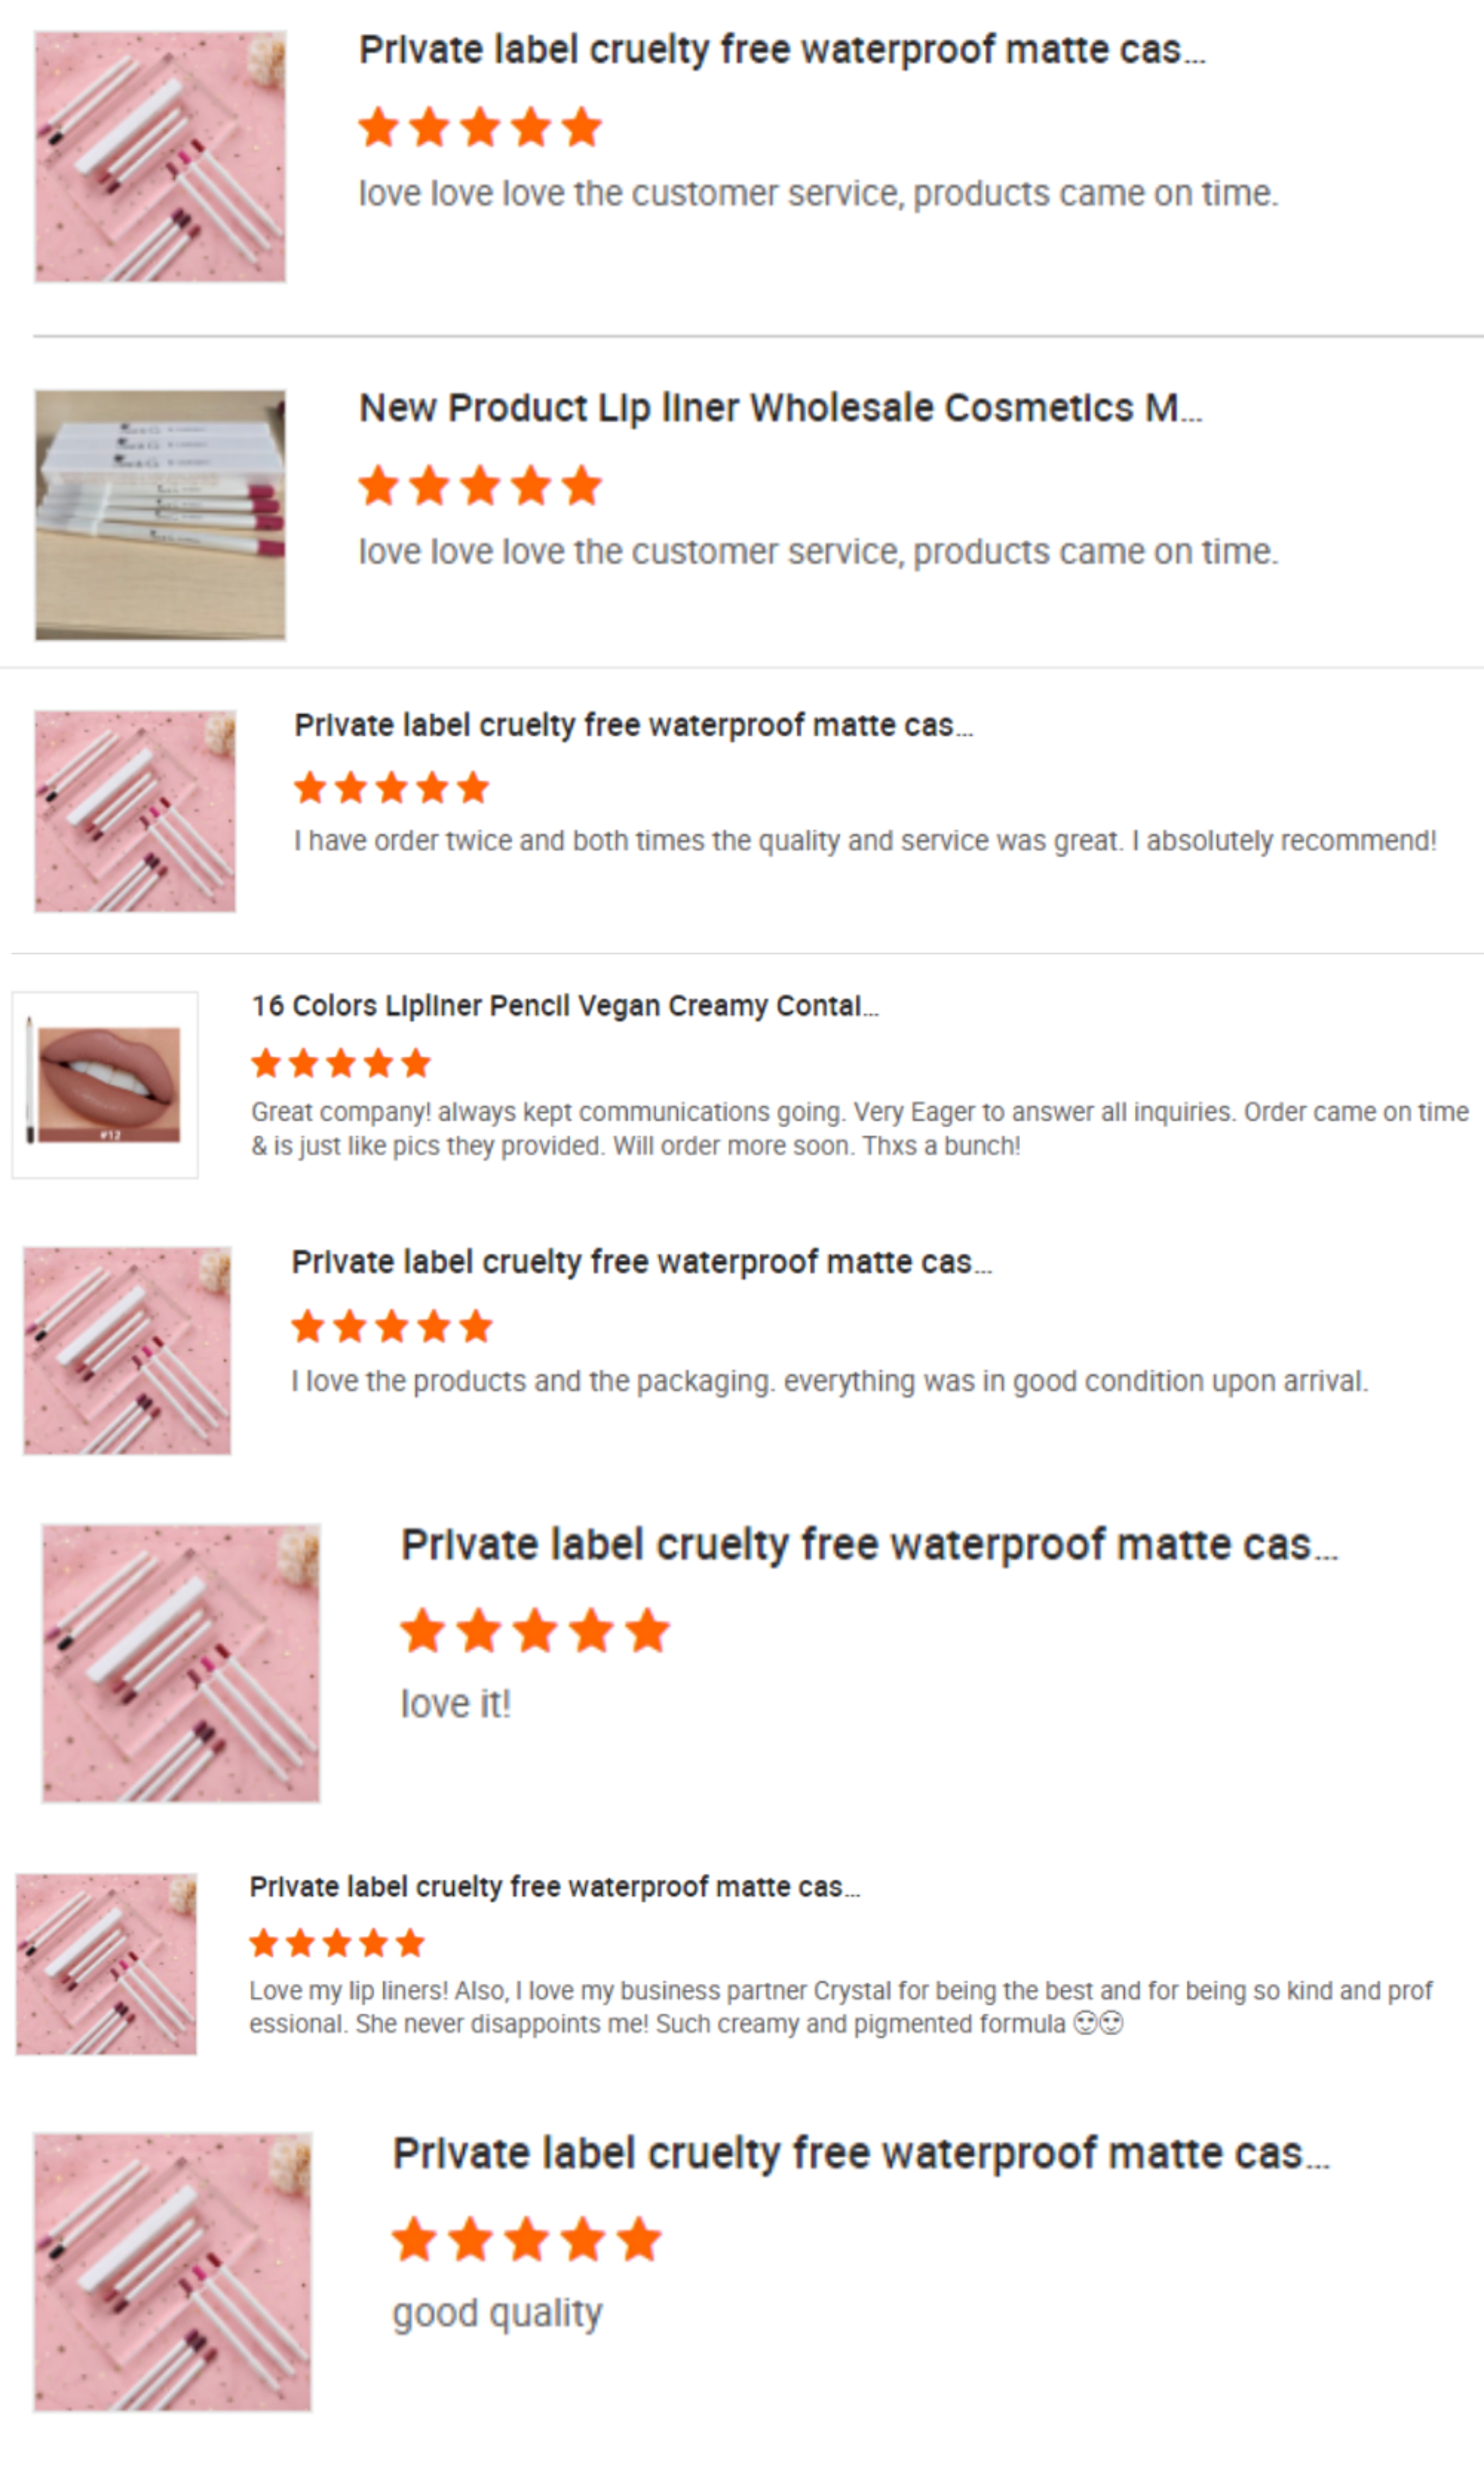This screenshot has height=2465, width=1484.
Task: Expand the 'New Product Lip liner Wholesale Cosmetics' title
Action: (780, 408)
